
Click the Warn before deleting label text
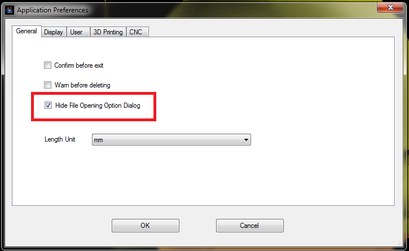tap(82, 85)
